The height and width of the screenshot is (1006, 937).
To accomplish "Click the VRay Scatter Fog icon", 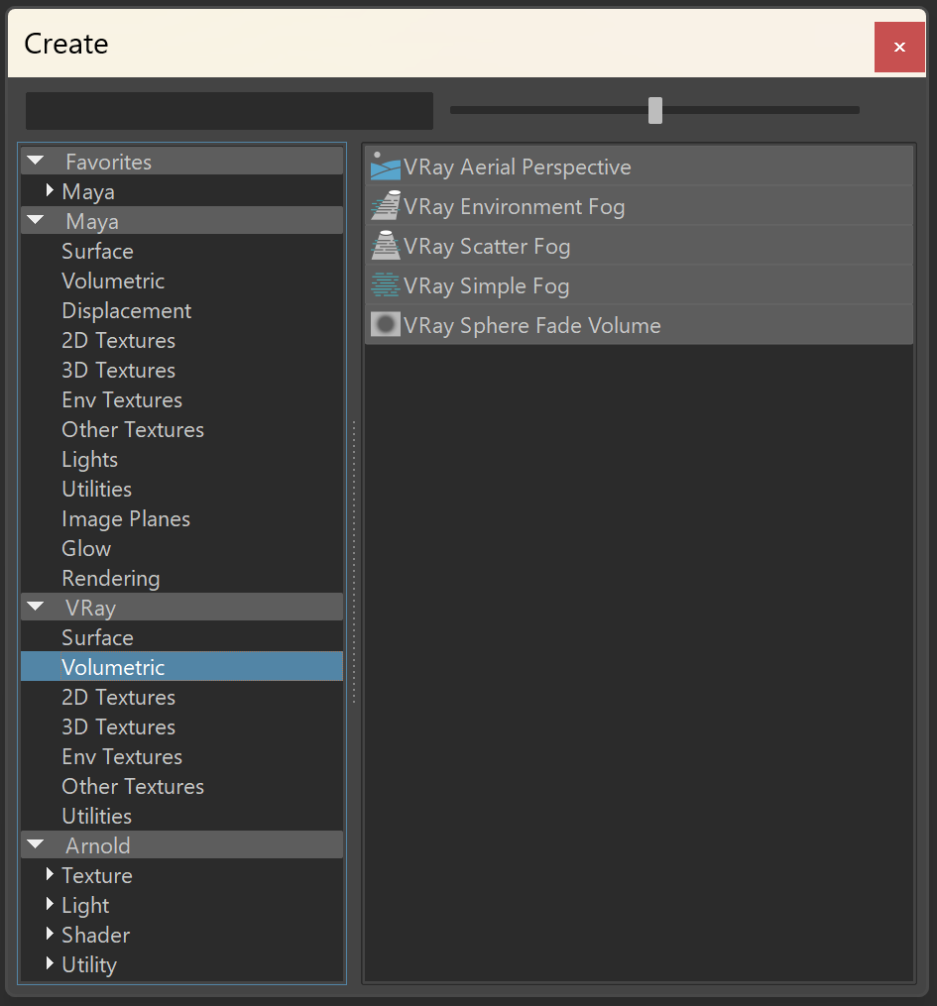I will [x=385, y=246].
